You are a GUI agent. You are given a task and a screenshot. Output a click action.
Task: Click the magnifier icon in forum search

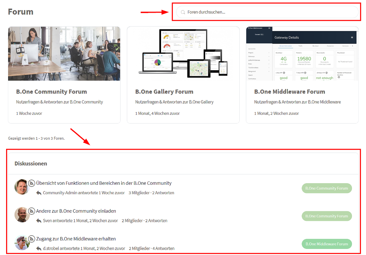(183, 12)
